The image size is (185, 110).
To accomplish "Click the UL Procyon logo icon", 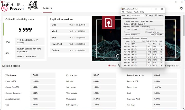I will click(x=4, y=8).
